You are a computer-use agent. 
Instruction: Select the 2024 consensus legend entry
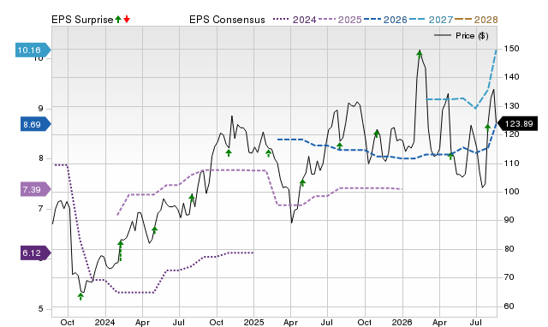pyautogui.click(x=295, y=20)
